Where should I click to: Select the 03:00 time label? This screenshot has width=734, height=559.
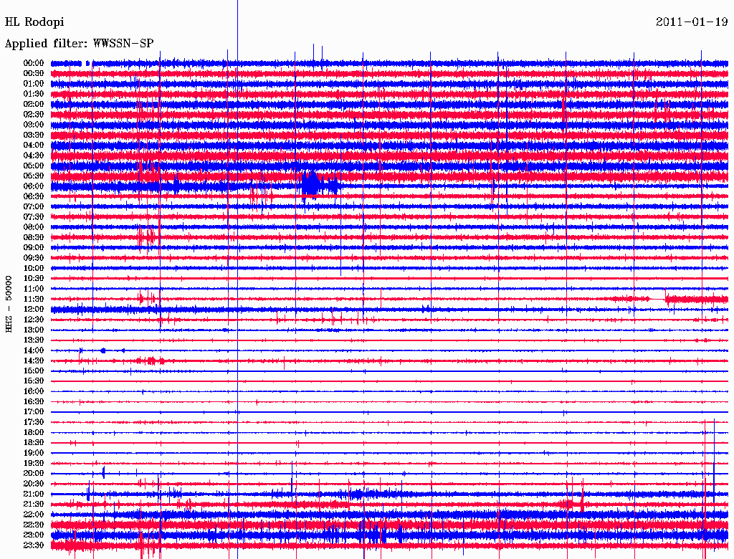tap(34, 125)
